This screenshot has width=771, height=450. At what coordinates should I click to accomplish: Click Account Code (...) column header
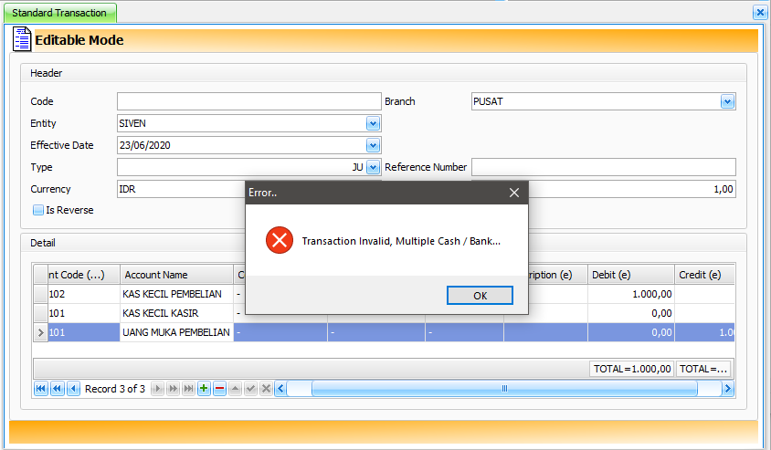[x=84, y=275]
